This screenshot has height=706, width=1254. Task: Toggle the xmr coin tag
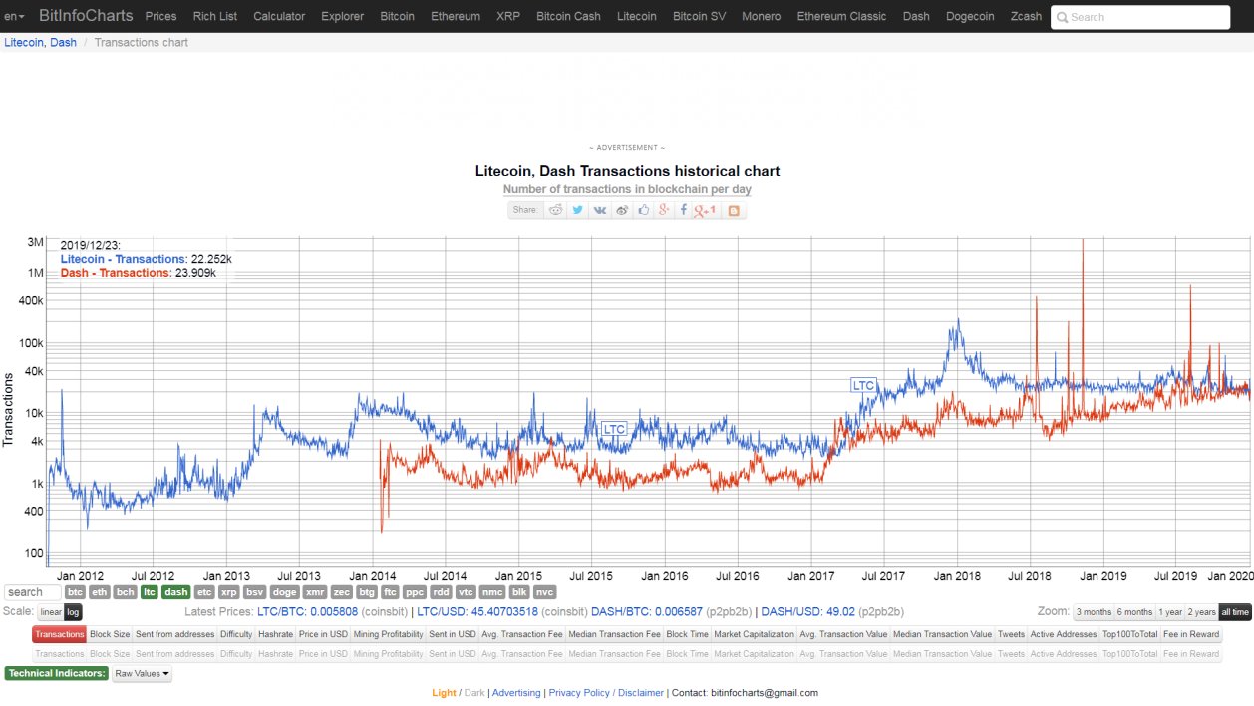click(x=315, y=592)
